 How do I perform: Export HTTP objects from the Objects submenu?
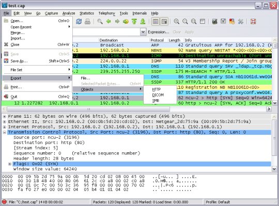(x=160, y=89)
